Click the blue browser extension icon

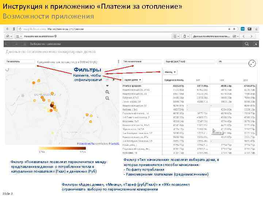coord(243,29)
